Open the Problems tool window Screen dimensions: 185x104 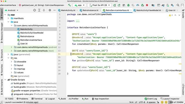tap(22, 99)
